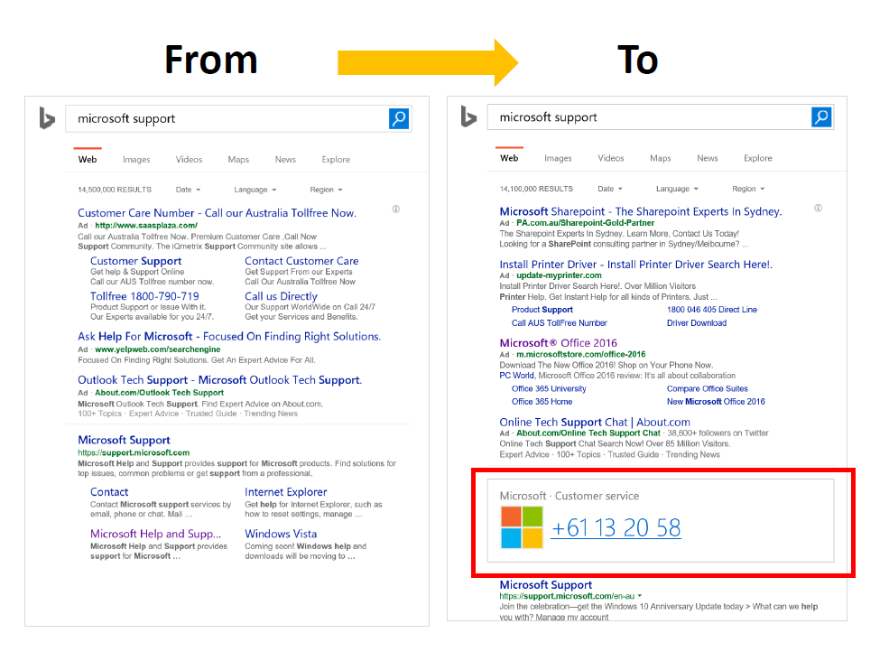Open the Customer Care Number ad headline
Viewport: 889px width, 661px height.
(x=217, y=213)
